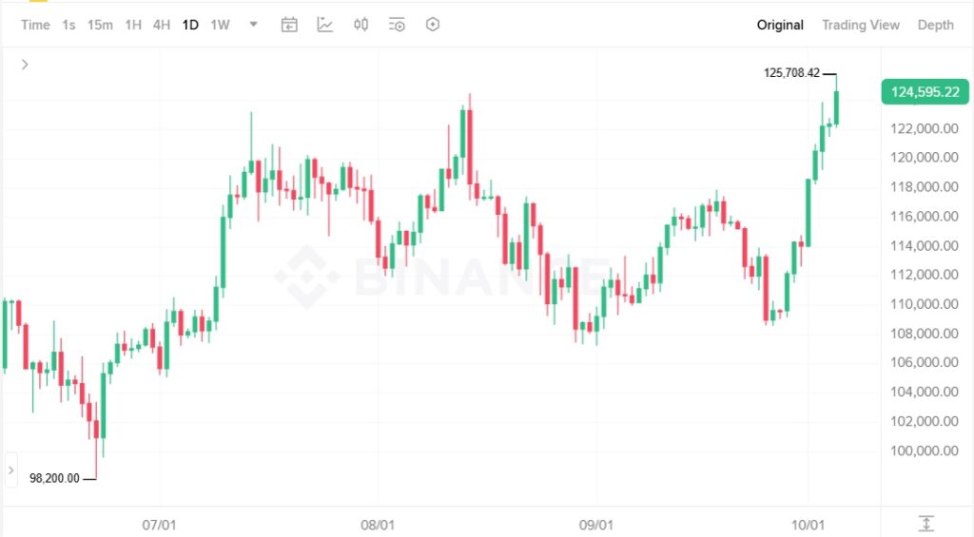
Task: Click the Time line-chart option
Action: tap(35, 25)
